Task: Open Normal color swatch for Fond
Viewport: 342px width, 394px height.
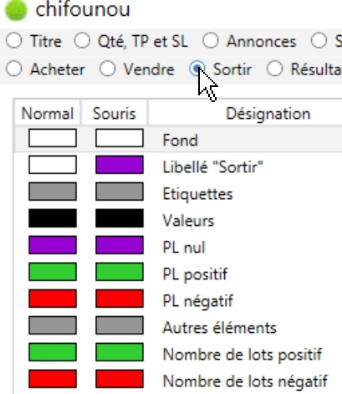Action: [53, 138]
